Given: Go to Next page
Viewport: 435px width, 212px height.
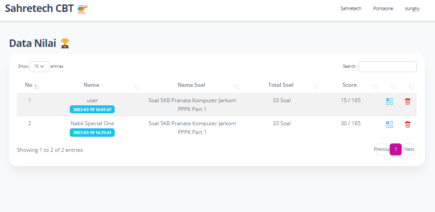Looking at the screenshot, I should [409, 149].
